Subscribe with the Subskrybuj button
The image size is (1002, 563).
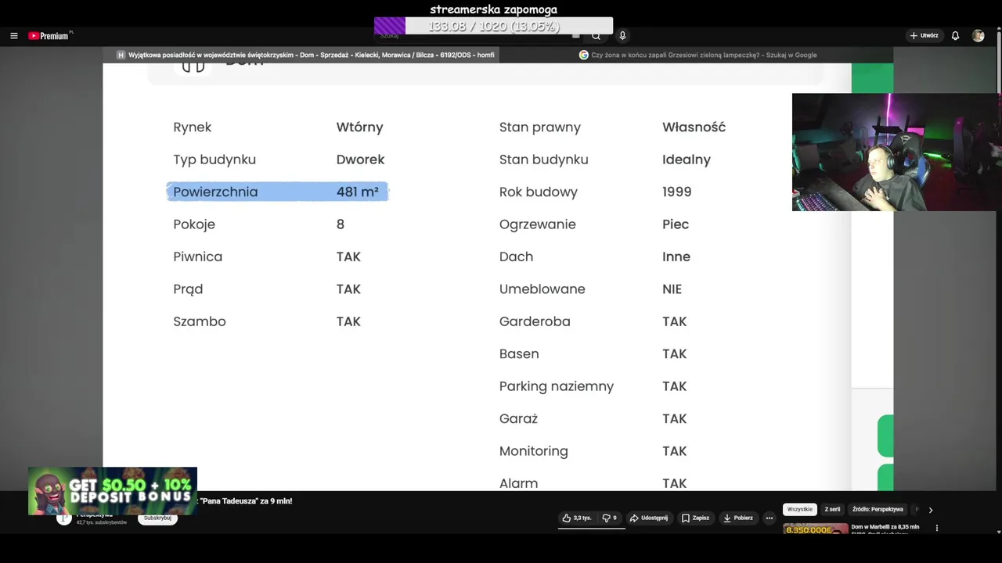pyautogui.click(x=157, y=518)
